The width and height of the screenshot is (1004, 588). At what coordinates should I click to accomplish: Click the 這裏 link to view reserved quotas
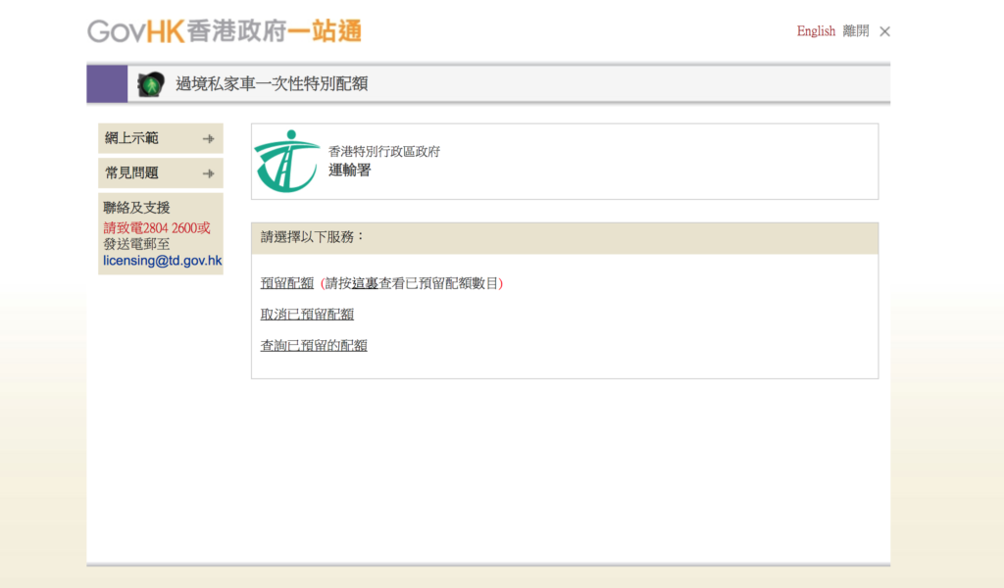[365, 283]
